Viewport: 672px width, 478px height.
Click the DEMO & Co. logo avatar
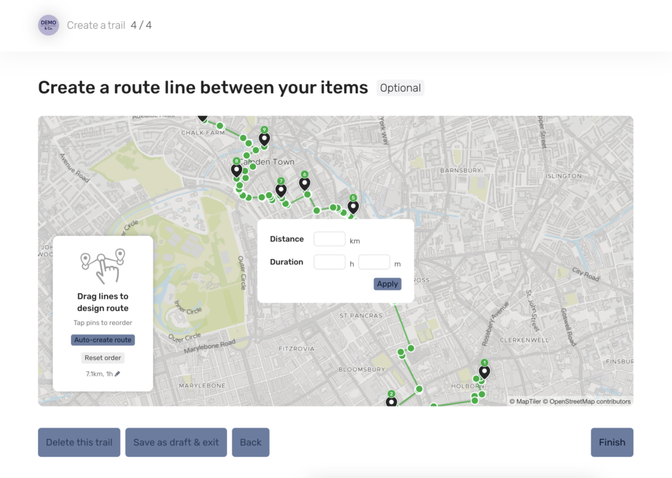[49, 25]
